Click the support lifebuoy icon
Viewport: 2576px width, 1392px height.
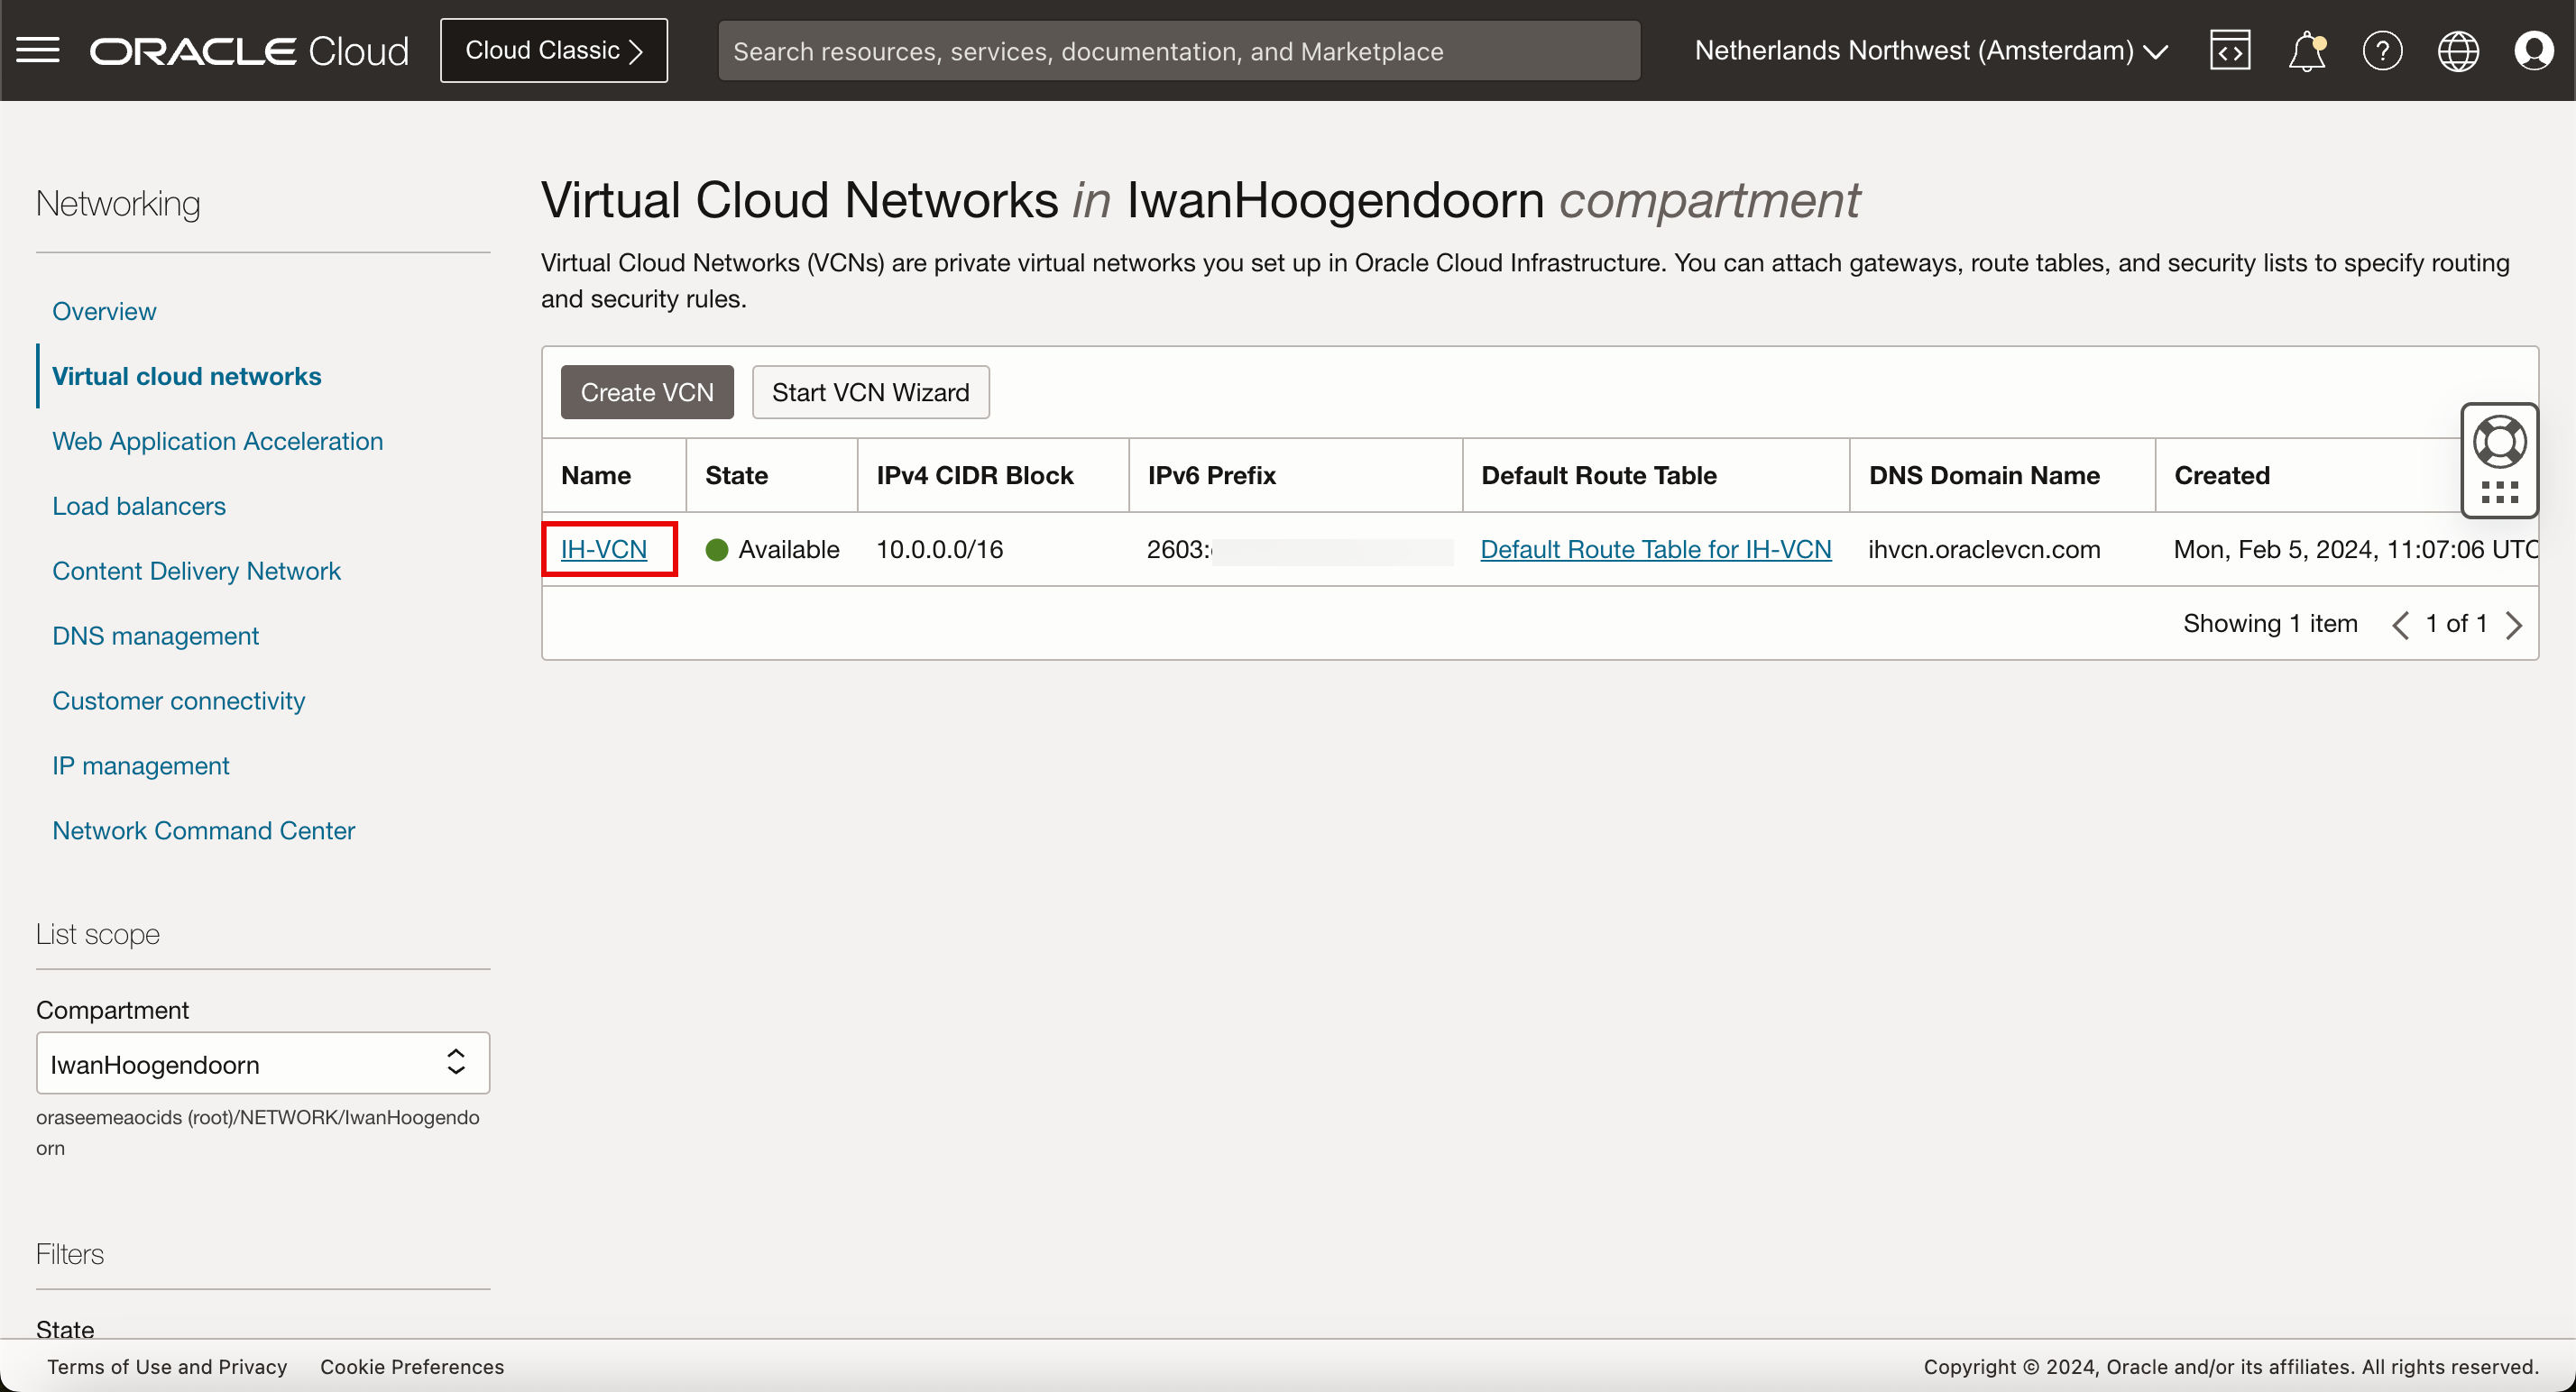pos(2499,442)
